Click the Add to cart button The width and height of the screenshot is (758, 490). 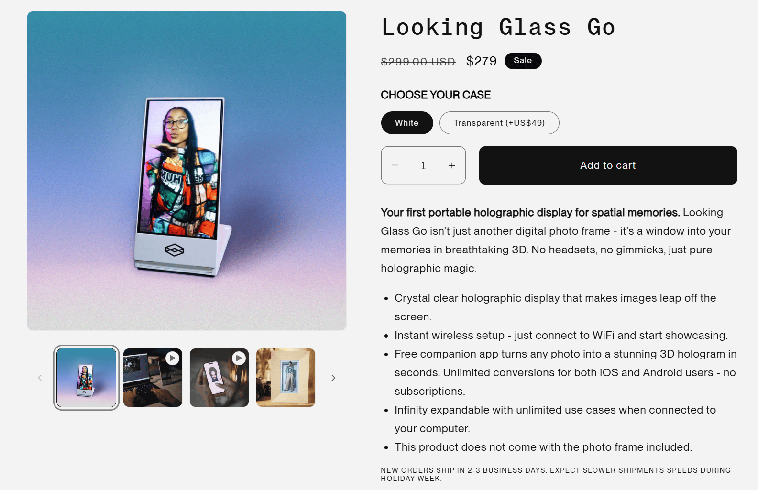pyautogui.click(x=608, y=165)
